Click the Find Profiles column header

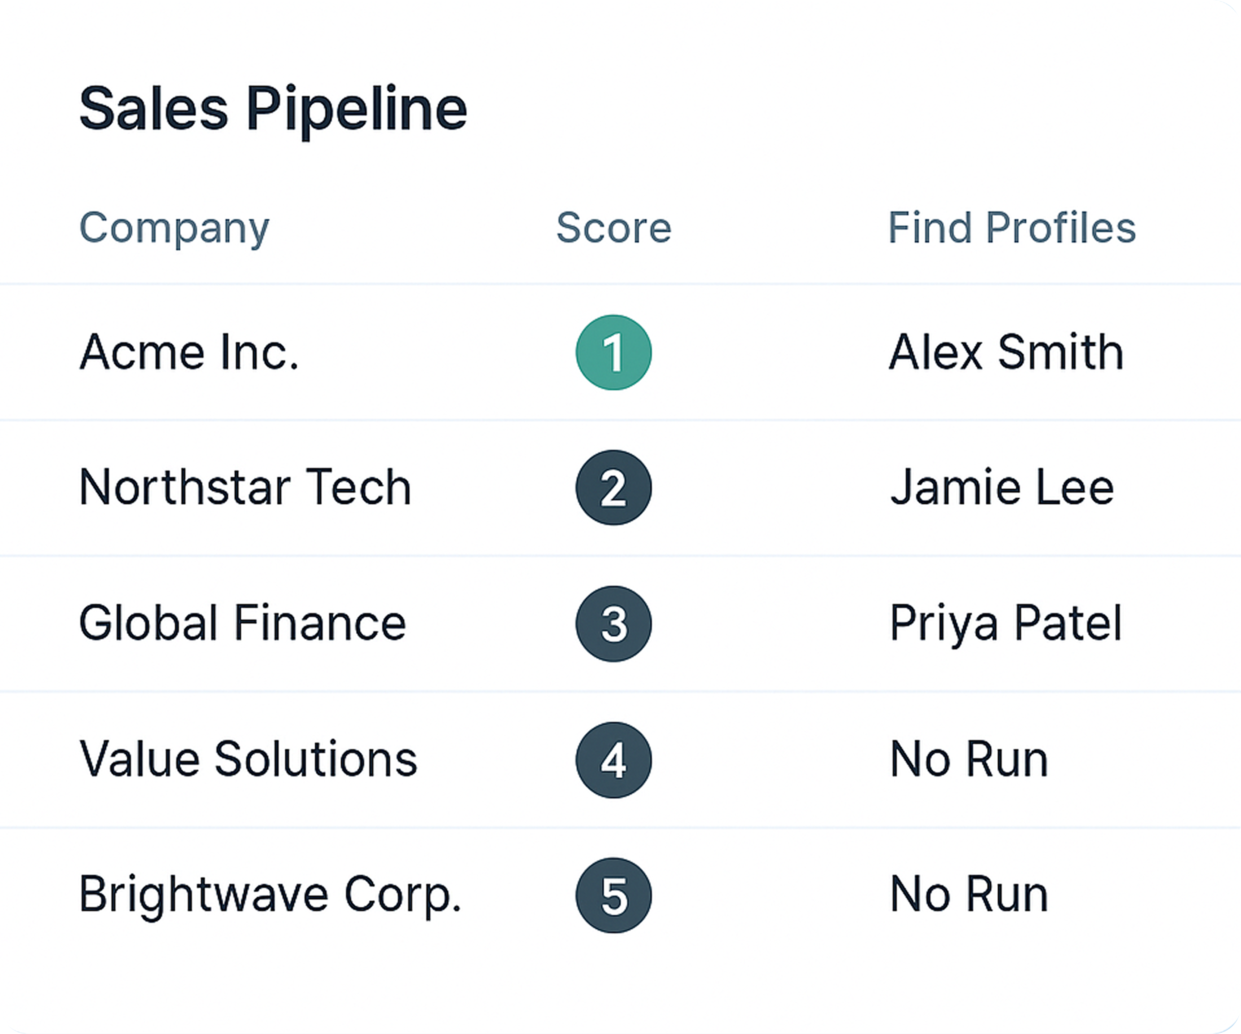pyautogui.click(x=1012, y=227)
